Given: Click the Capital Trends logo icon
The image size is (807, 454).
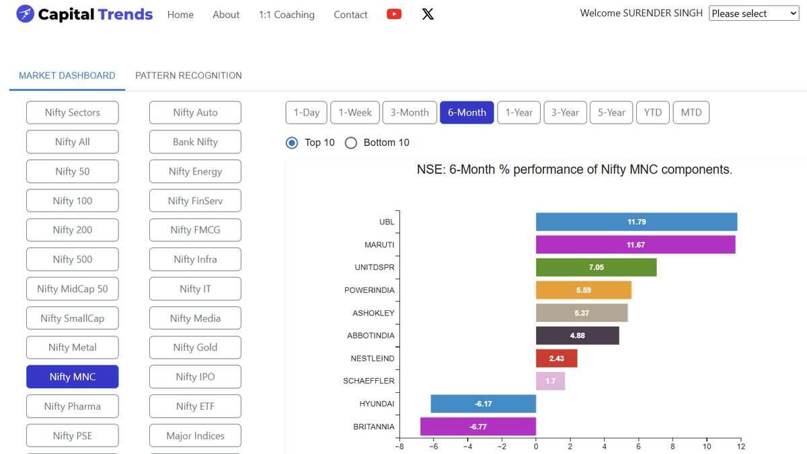Looking at the screenshot, I should [x=26, y=14].
